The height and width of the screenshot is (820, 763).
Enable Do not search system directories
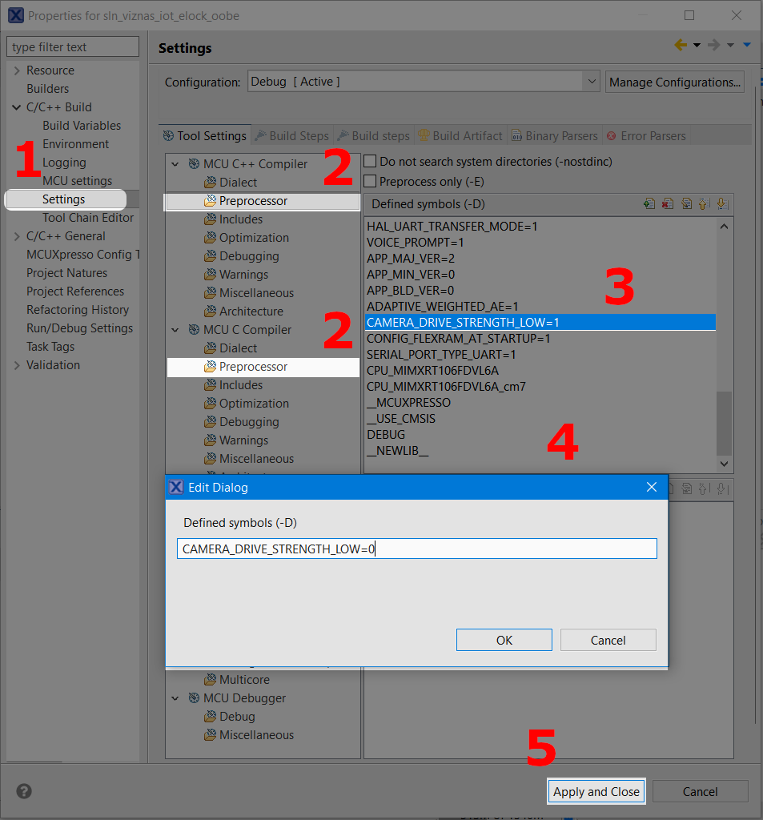(370, 162)
